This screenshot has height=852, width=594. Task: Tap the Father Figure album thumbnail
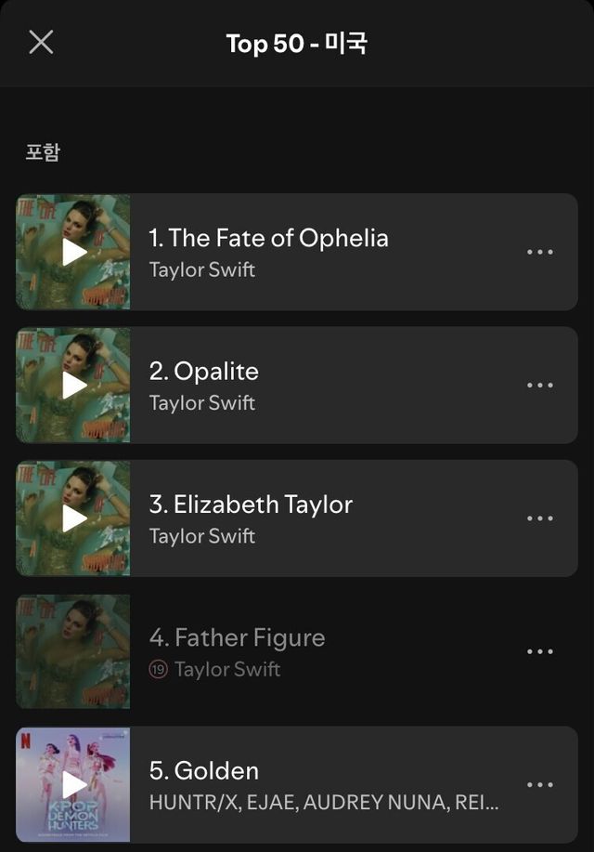point(73,651)
